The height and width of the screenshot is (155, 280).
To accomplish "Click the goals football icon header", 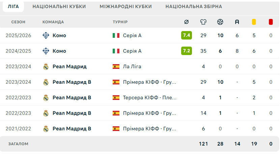I will click(x=220, y=22).
